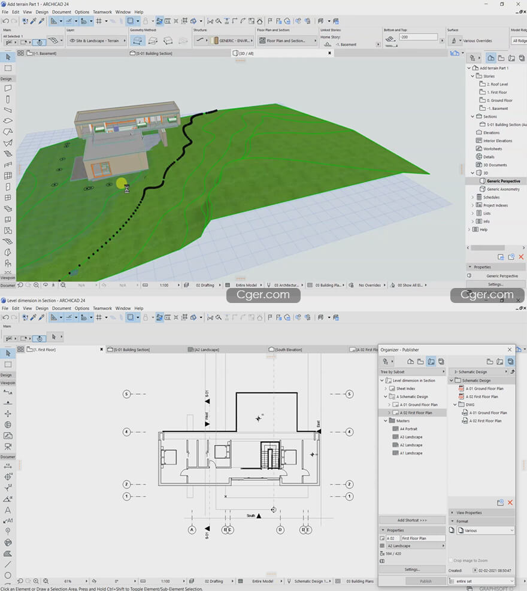This screenshot has width=527, height=591.
Task: Open Teamwork menu in Add terrain window
Action: [x=102, y=12]
